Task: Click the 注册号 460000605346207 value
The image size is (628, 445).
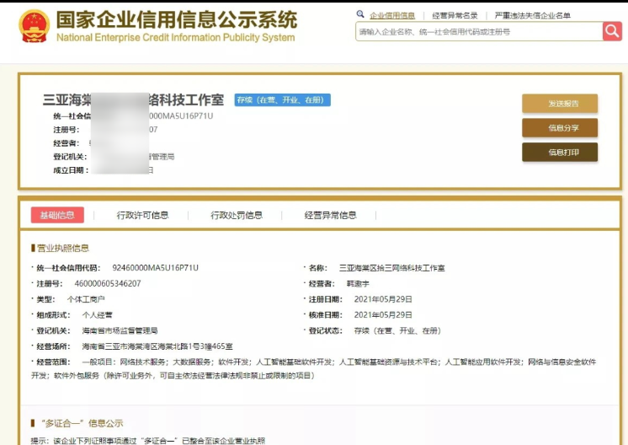Action: click(108, 284)
